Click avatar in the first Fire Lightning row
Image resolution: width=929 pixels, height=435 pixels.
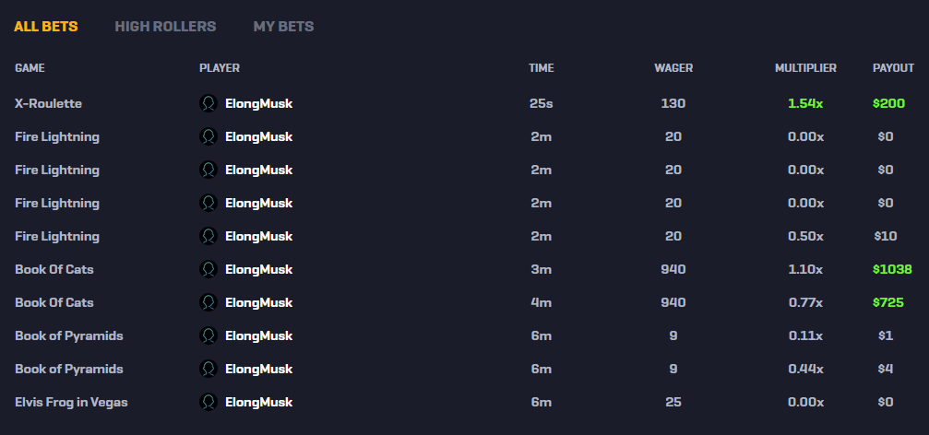tap(208, 136)
